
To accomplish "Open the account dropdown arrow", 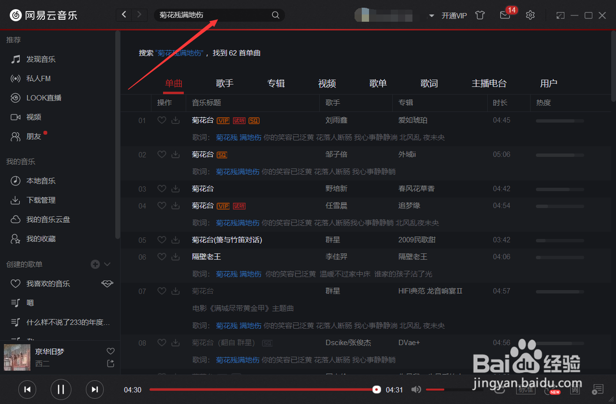I will pos(432,16).
